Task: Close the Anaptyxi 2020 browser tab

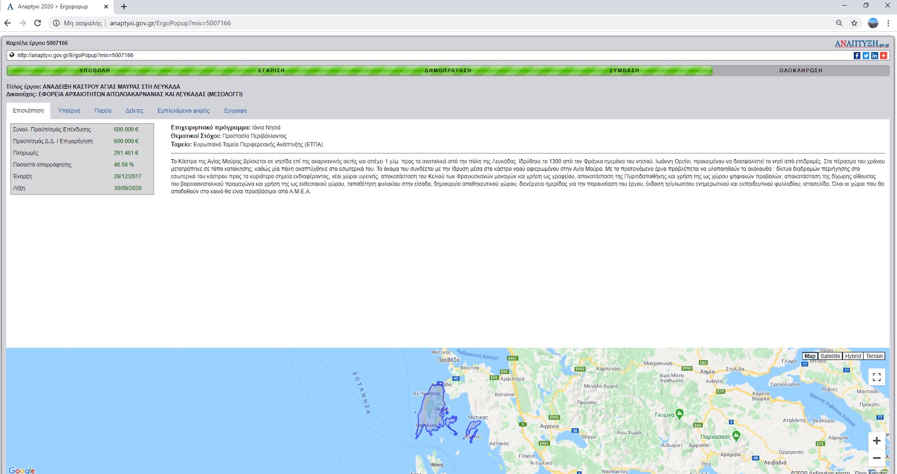Action: [106, 7]
